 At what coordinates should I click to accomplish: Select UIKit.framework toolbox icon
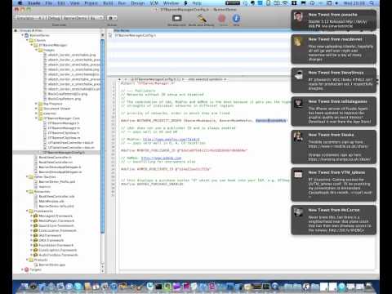tap(35, 240)
